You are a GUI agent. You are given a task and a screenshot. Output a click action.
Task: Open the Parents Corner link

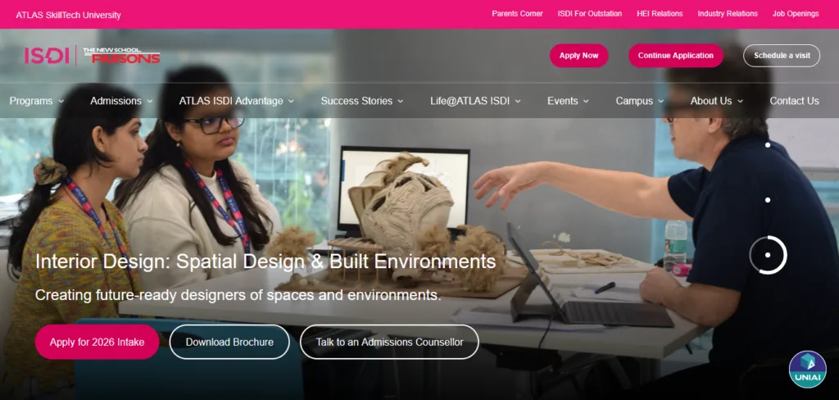click(518, 14)
